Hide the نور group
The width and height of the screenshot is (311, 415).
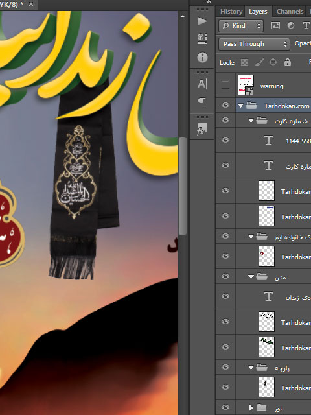tap(225, 407)
